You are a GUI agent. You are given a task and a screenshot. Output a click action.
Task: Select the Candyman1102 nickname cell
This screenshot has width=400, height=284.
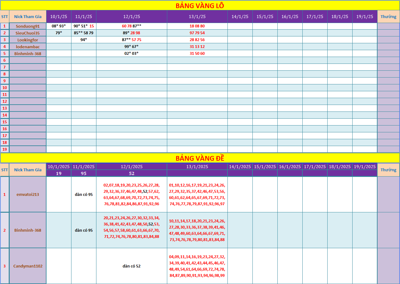28,266
